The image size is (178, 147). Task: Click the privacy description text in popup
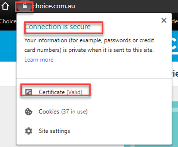[89, 45]
